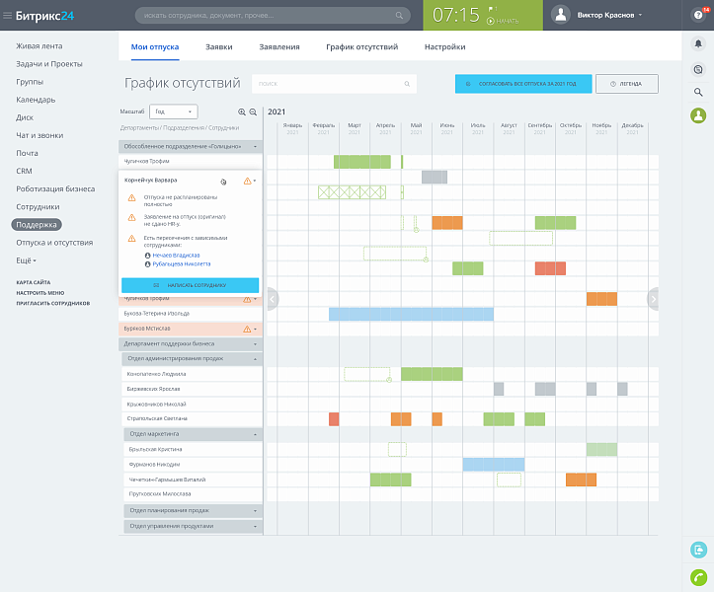Expand the Отдел планирования продаж group
The height and width of the screenshot is (592, 714).
pos(255,510)
